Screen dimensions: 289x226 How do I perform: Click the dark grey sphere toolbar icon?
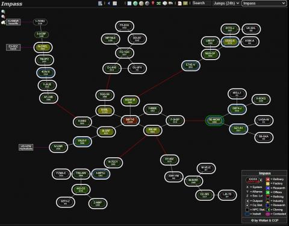147,3
